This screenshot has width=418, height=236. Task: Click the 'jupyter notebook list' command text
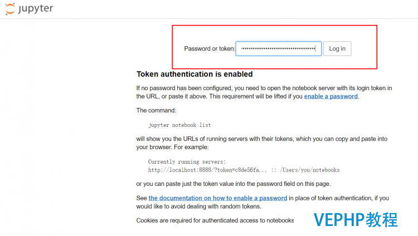click(x=179, y=125)
